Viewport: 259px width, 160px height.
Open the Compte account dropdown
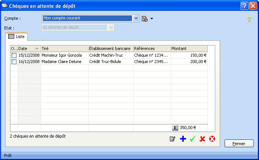click(136, 18)
